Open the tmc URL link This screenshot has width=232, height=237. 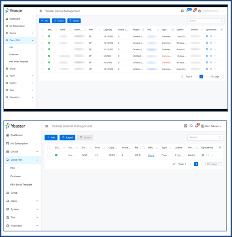(x=151, y=155)
